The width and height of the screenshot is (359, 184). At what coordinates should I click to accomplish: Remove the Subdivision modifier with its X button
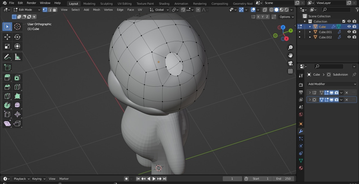click(x=347, y=100)
